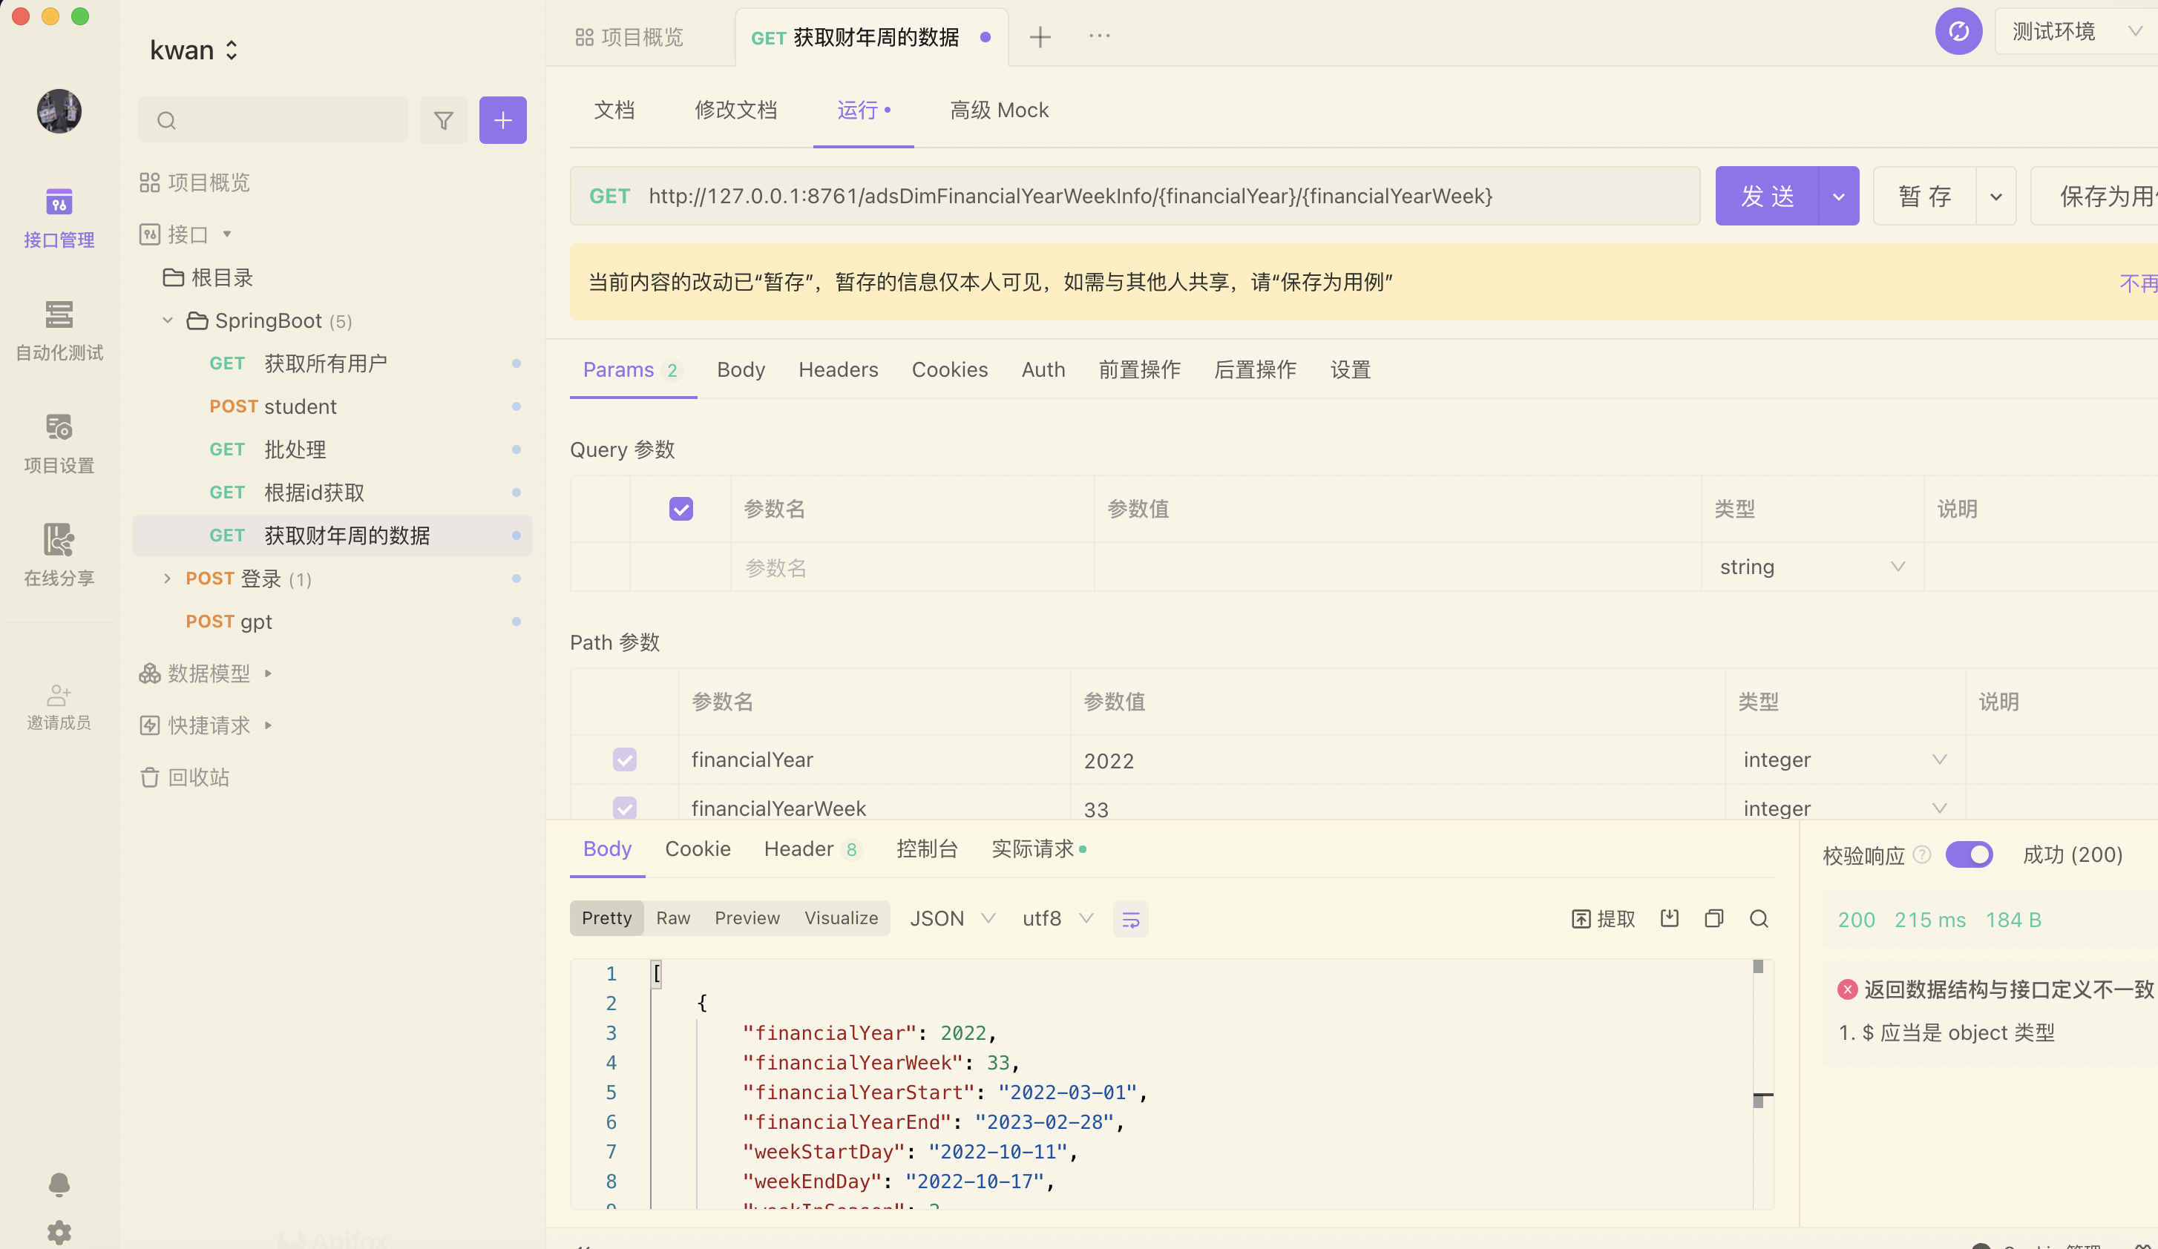Open the financialYear integer type dropdown
2158x1249 pixels.
(1845, 760)
